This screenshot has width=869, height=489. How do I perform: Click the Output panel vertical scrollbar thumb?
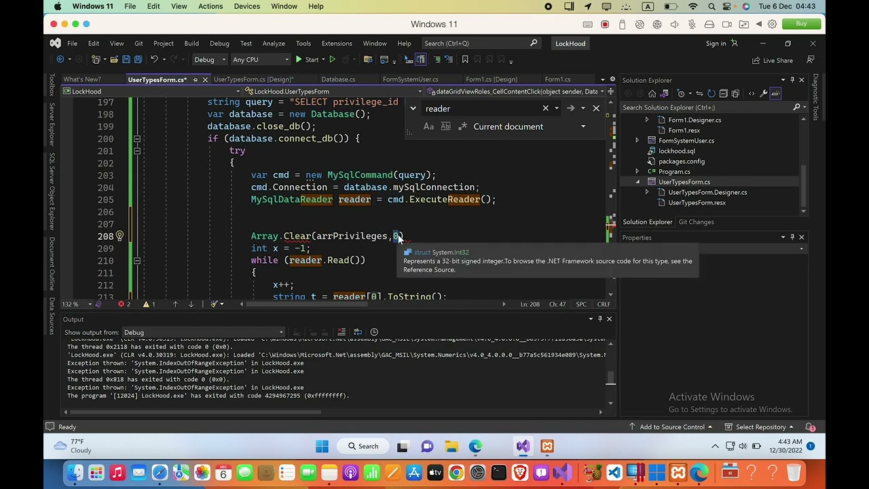pos(610,379)
